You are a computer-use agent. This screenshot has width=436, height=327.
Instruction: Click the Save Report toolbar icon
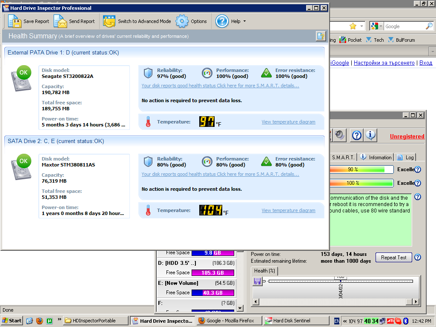click(x=15, y=21)
